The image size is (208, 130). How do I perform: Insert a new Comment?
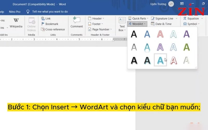[x=77, y=23]
